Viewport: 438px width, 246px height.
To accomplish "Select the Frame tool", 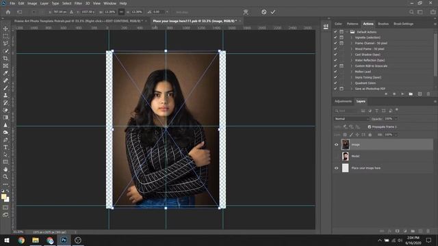I will [x=5, y=66].
